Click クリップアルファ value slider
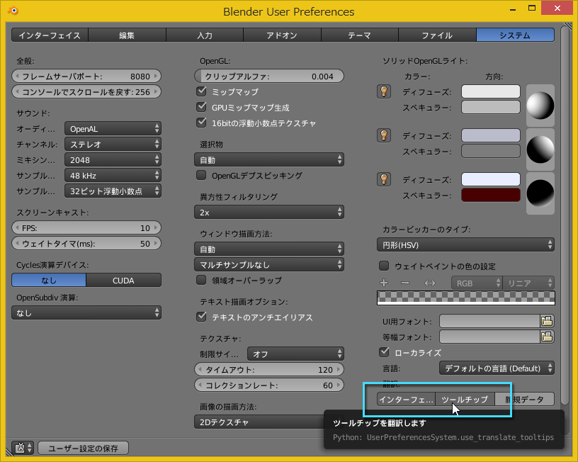 (x=269, y=76)
